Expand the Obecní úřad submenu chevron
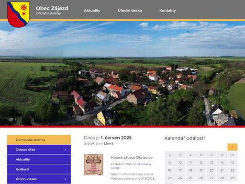The width and height of the screenshot is (245, 184). pyautogui.click(x=65, y=149)
